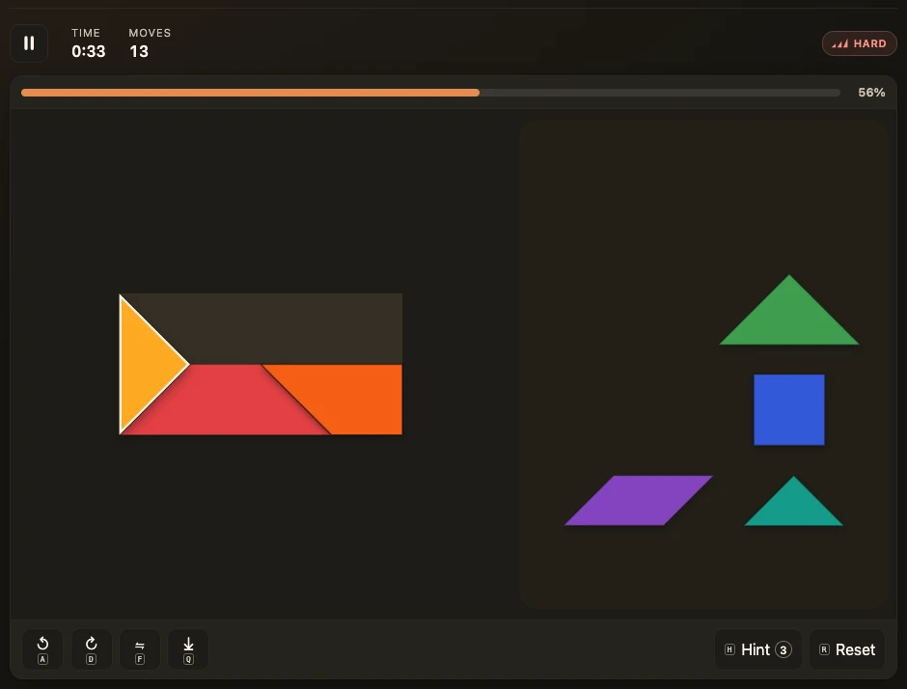Click the HARD difficulty badge

[859, 43]
